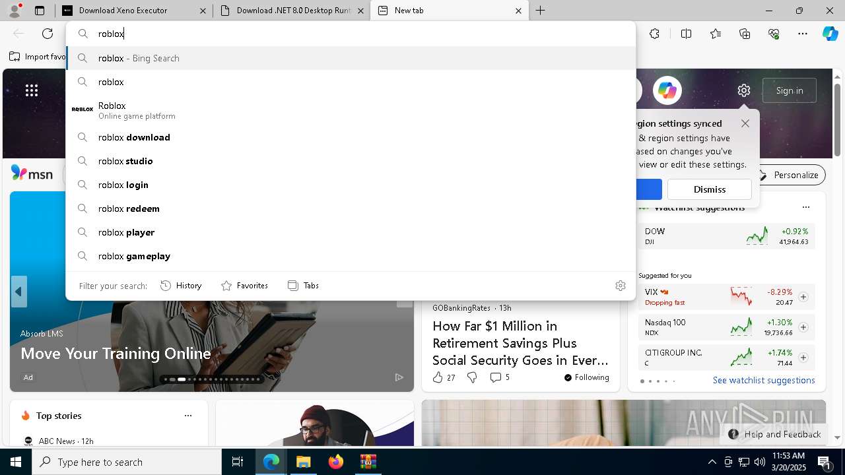This screenshot has width=845, height=475.
Task: Open the Edge profile icon
Action: 15,11
